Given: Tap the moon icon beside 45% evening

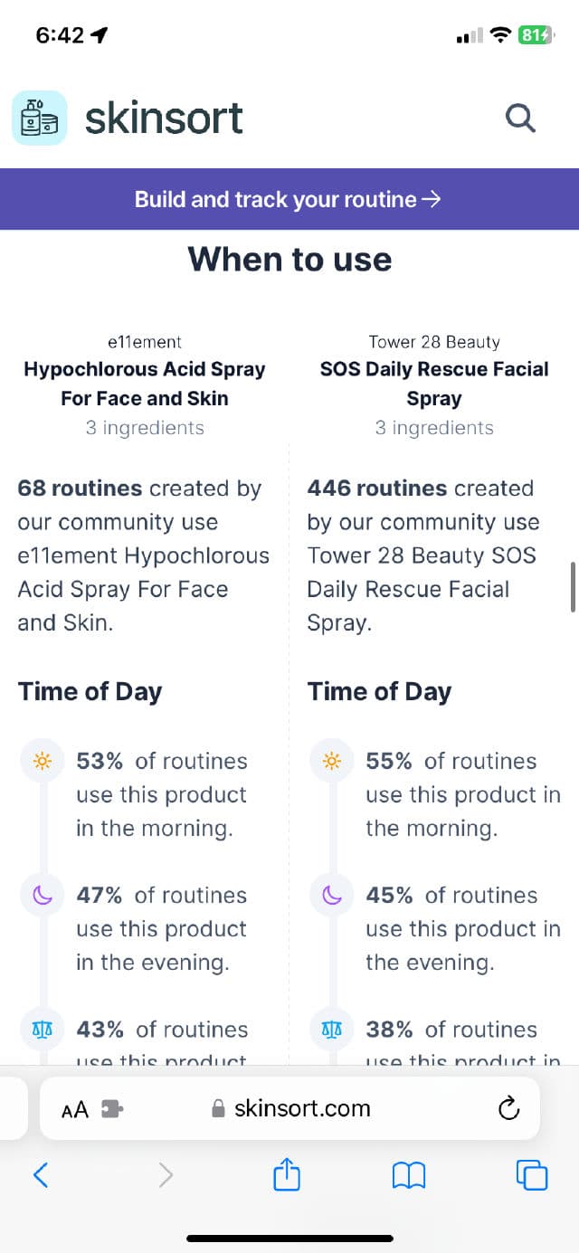Looking at the screenshot, I should 332,896.
